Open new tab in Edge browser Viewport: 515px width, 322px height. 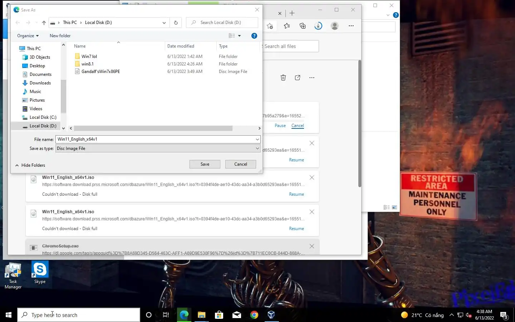coord(292,13)
